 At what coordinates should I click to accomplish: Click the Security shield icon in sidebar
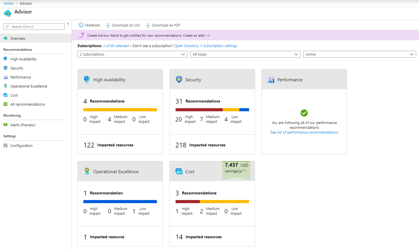click(x=6, y=68)
